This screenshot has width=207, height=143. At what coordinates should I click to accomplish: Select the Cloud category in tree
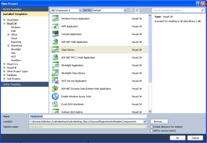pos(14,38)
